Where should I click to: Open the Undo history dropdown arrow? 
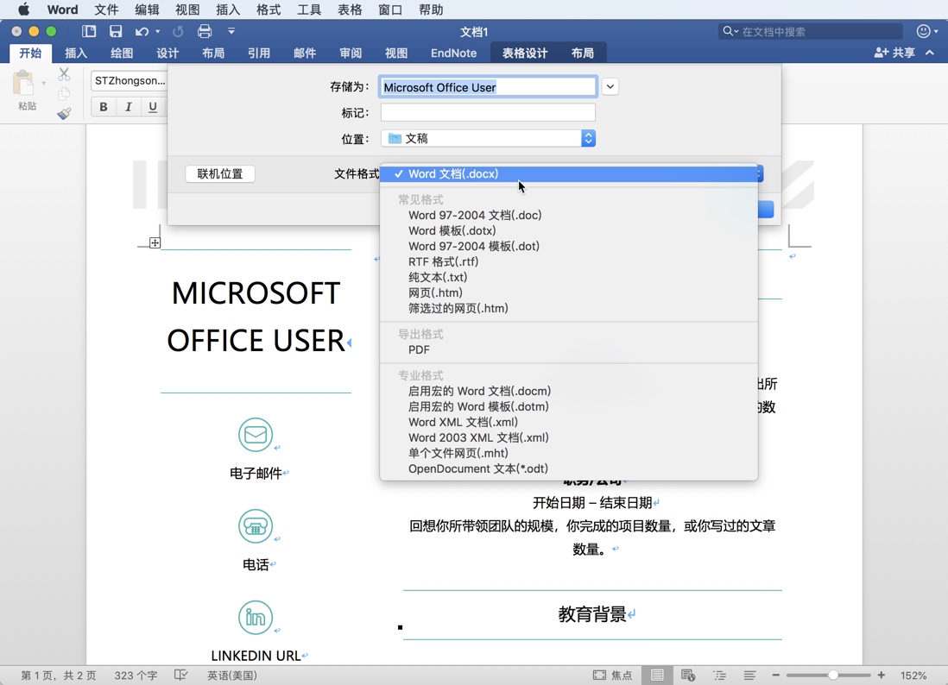pos(158,31)
